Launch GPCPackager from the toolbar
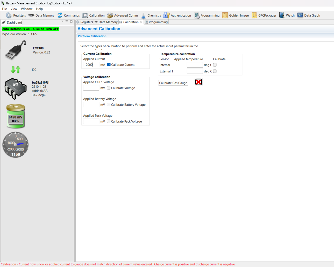The height and width of the screenshot is (267, 334). 264,16
